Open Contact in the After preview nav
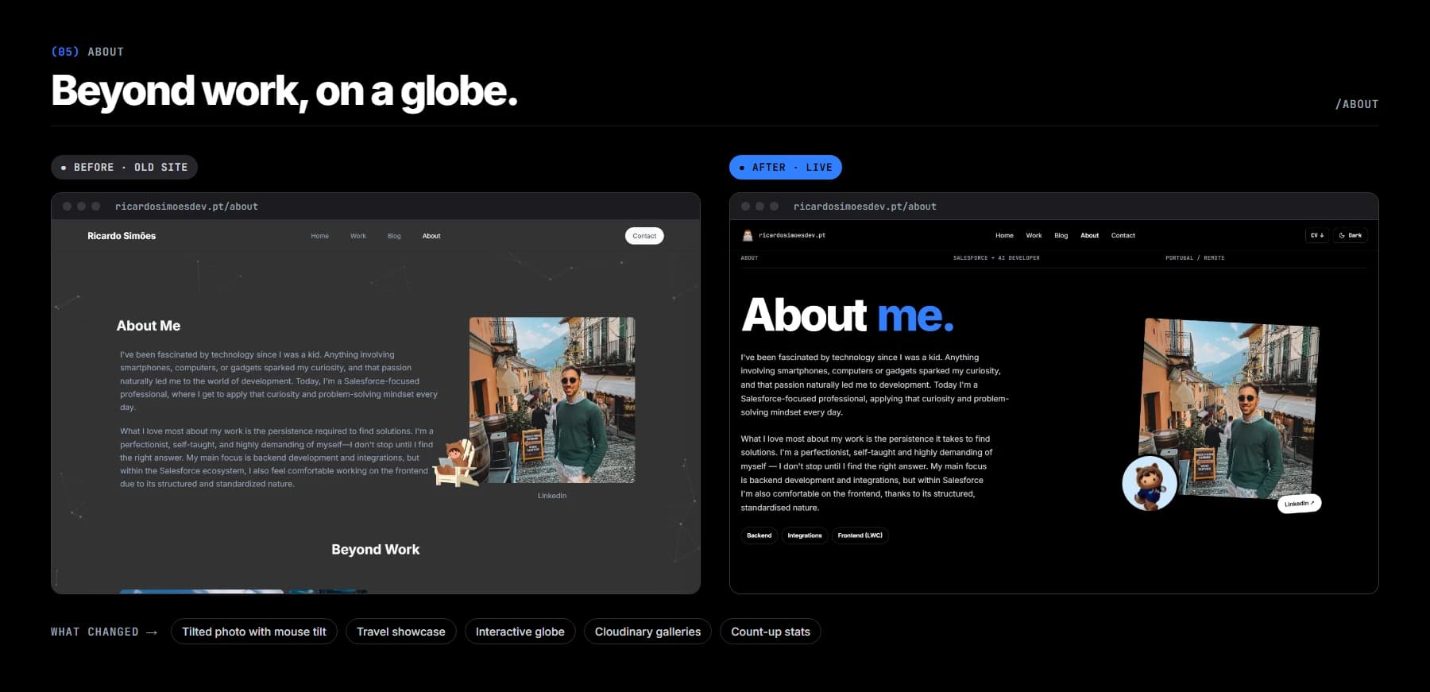1430x692 pixels. pyautogui.click(x=1123, y=235)
